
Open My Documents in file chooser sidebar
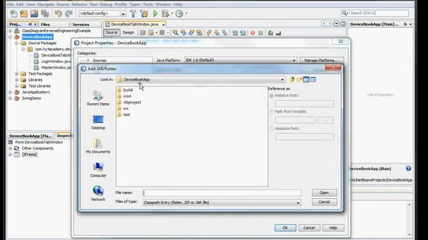click(98, 146)
